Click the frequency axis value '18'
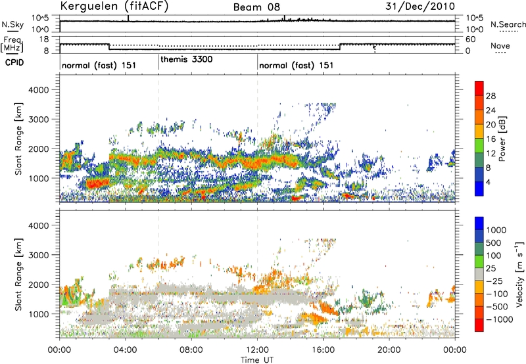Viewport: 526px width, 364px height. [x=44, y=39]
